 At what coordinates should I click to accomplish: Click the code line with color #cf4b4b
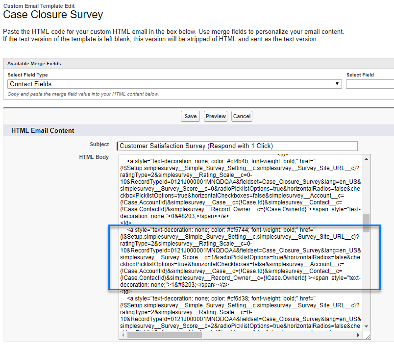pyautogui.click(x=221, y=161)
